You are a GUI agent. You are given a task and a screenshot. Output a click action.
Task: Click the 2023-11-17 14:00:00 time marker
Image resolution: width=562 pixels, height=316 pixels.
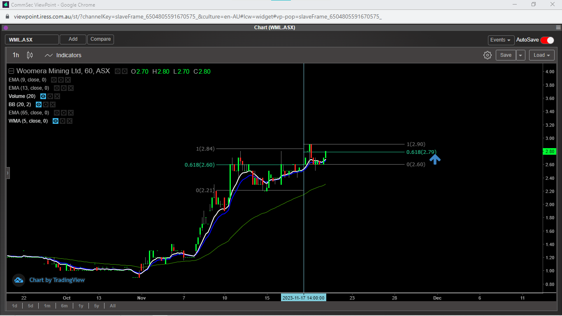tap(304, 298)
